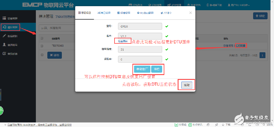
Task: Open 后台管理 in the top navigation
Action: pos(174,5)
